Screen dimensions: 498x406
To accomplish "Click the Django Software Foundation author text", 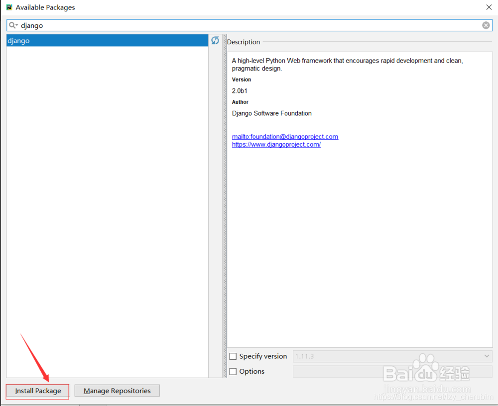I will [x=271, y=113].
